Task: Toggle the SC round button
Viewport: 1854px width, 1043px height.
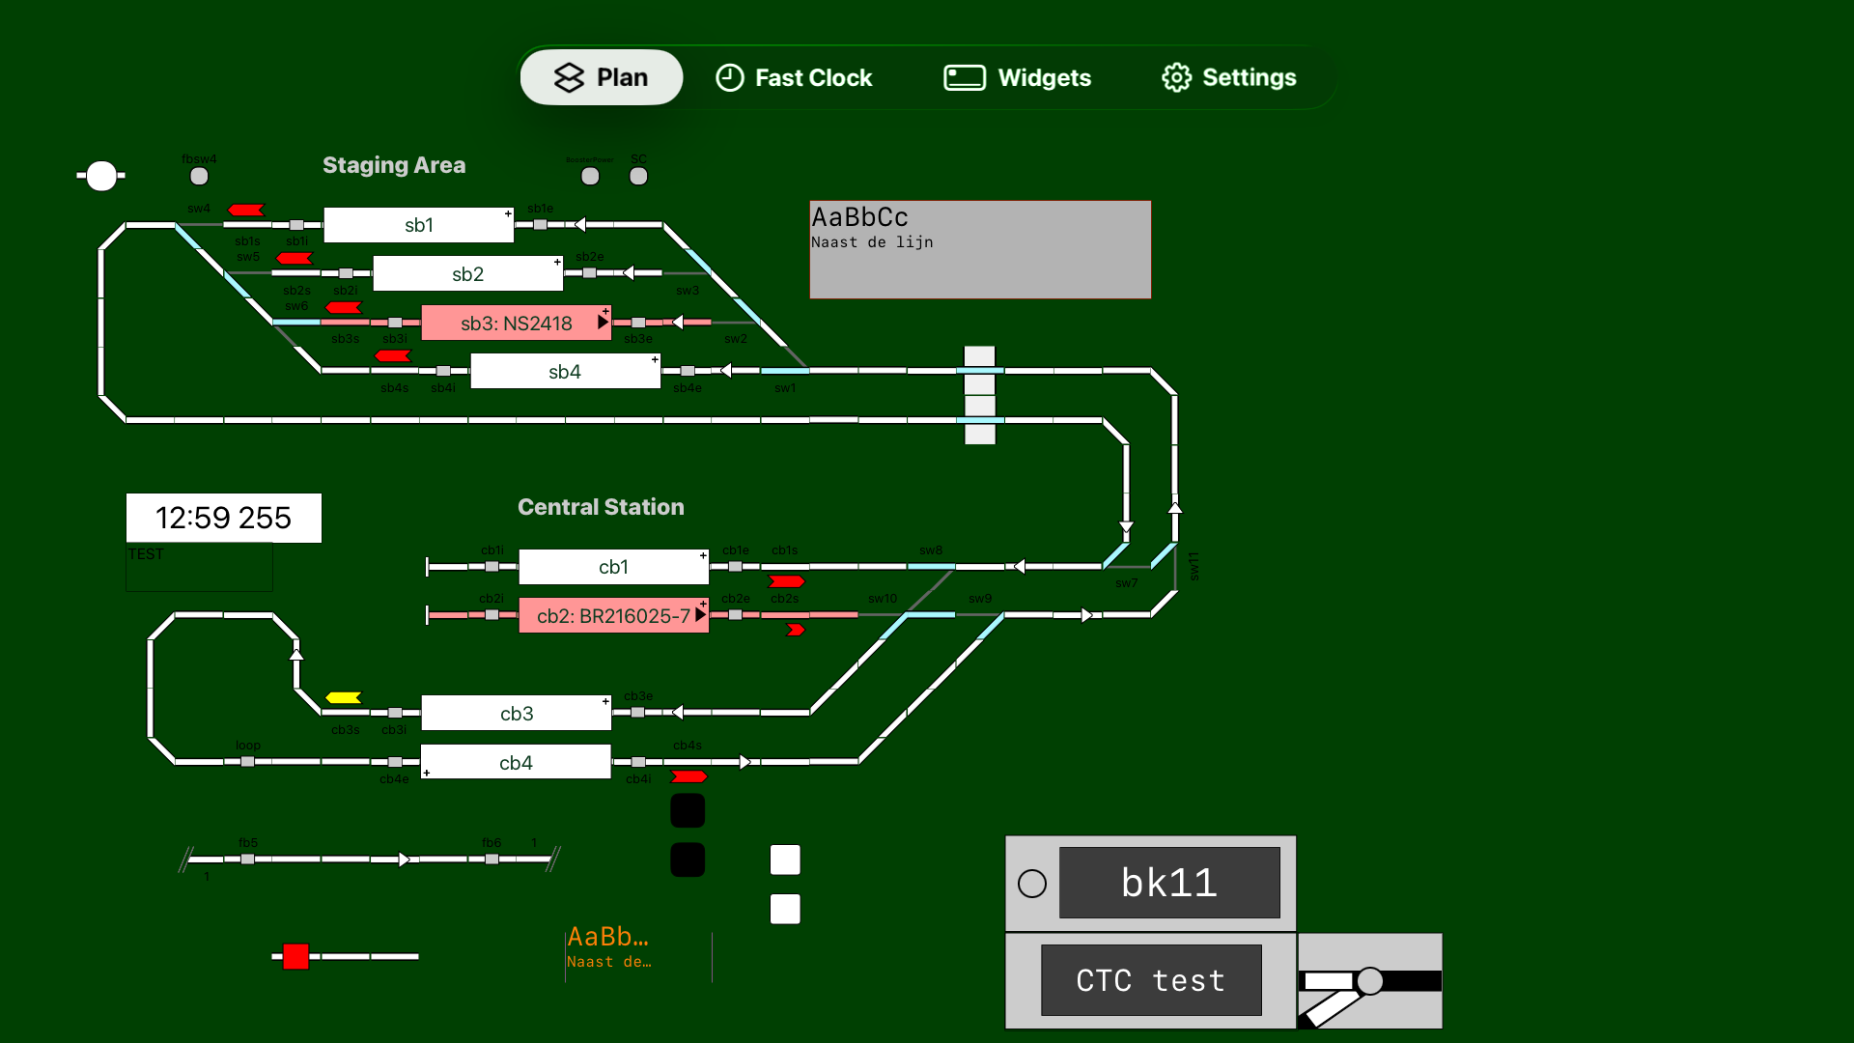Action: (638, 176)
